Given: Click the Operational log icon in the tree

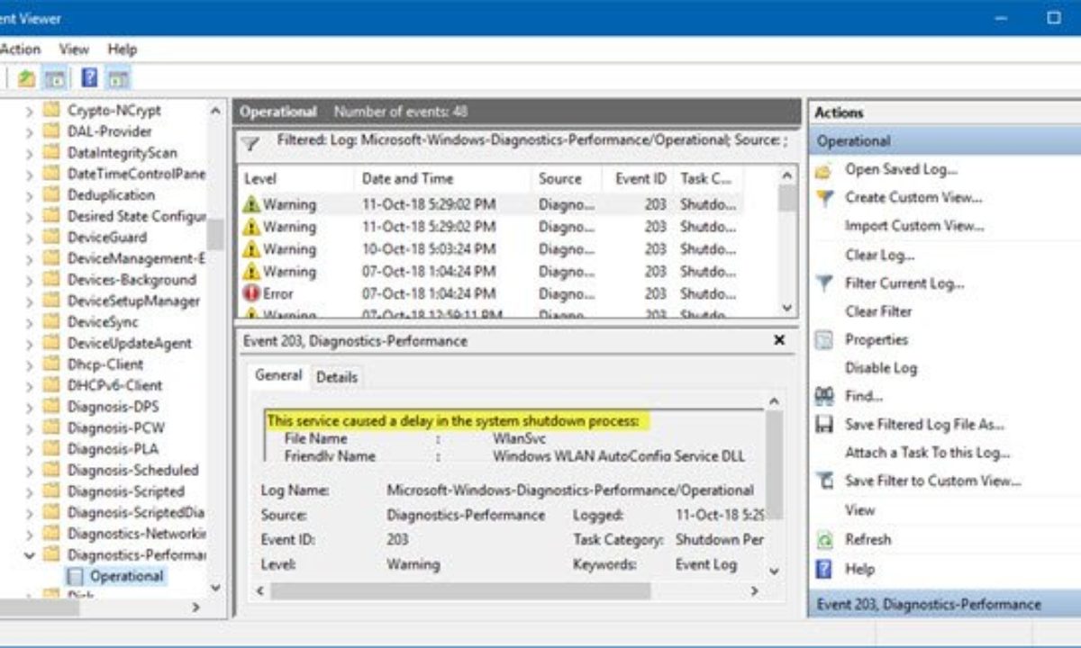Looking at the screenshot, I should coord(76,576).
